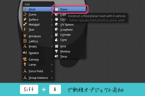Click the Torus ring icon
The width and height of the screenshot is (145, 96).
56,56
